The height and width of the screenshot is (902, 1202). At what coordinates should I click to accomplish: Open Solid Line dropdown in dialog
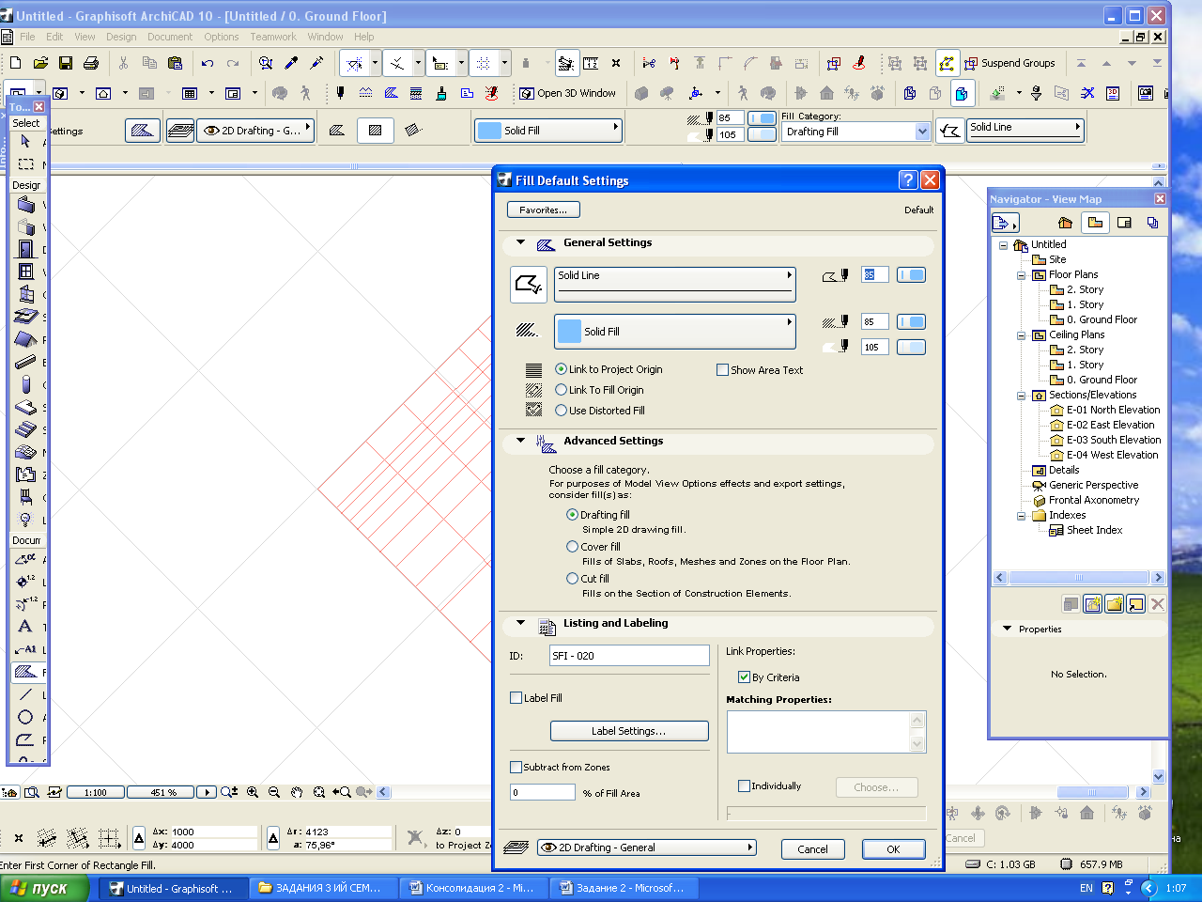(675, 284)
